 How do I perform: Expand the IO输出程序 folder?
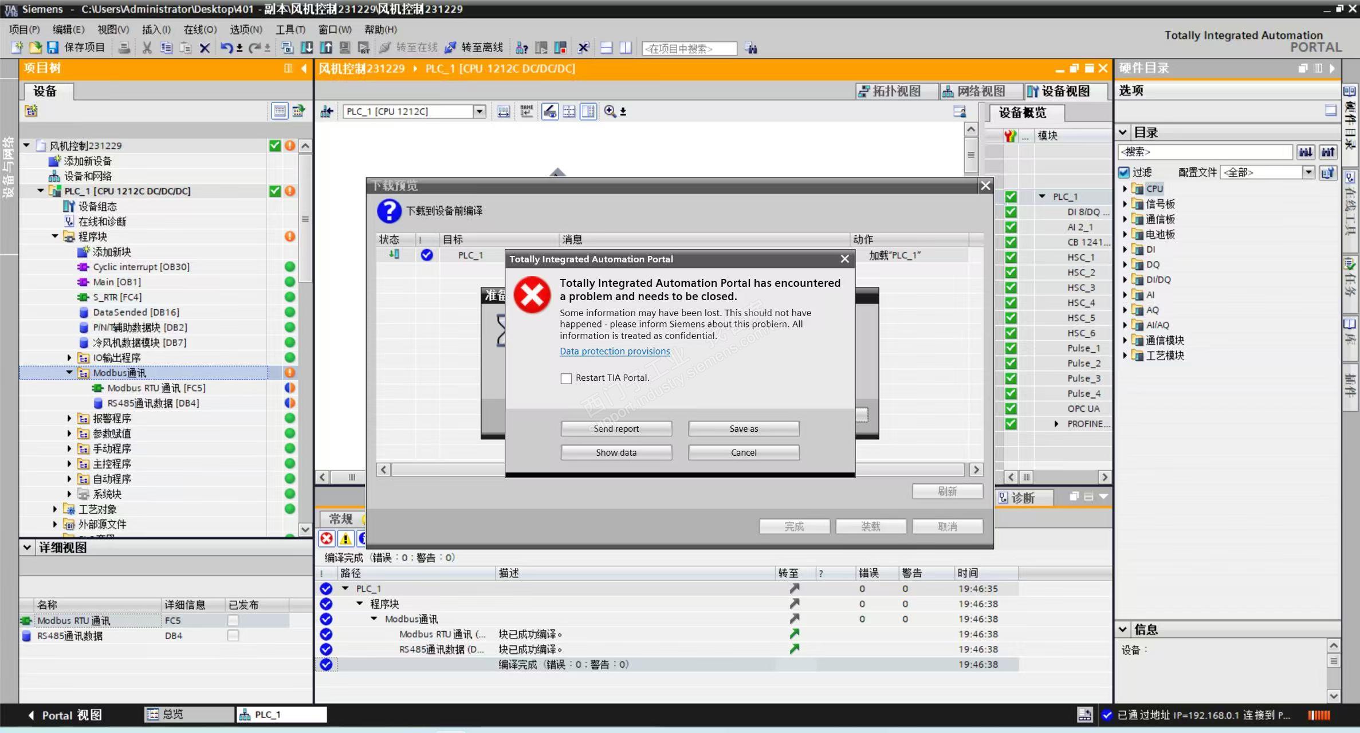69,358
